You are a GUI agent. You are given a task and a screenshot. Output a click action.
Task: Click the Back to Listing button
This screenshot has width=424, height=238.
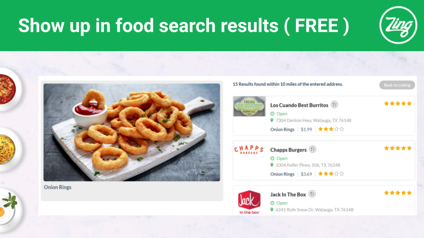click(397, 85)
